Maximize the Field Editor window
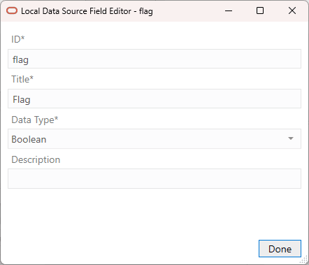 click(x=260, y=10)
